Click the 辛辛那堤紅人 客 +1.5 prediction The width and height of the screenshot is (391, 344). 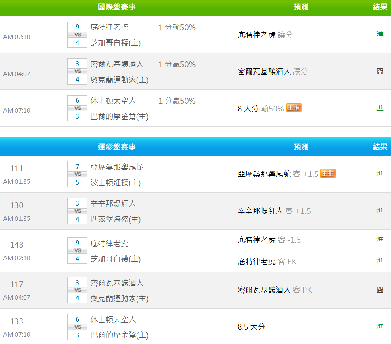pyautogui.click(x=274, y=211)
